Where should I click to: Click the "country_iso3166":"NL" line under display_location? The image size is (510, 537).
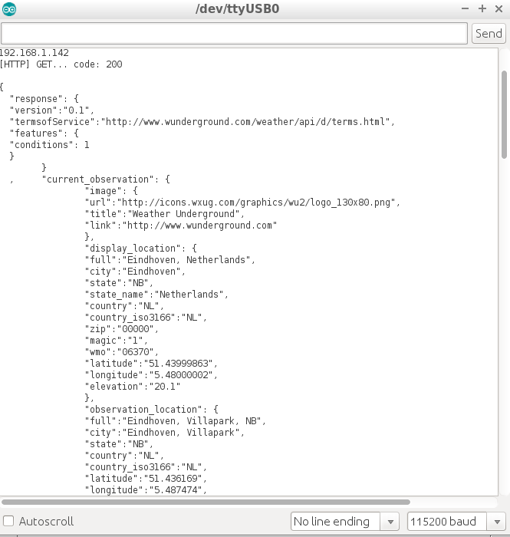[x=146, y=318]
